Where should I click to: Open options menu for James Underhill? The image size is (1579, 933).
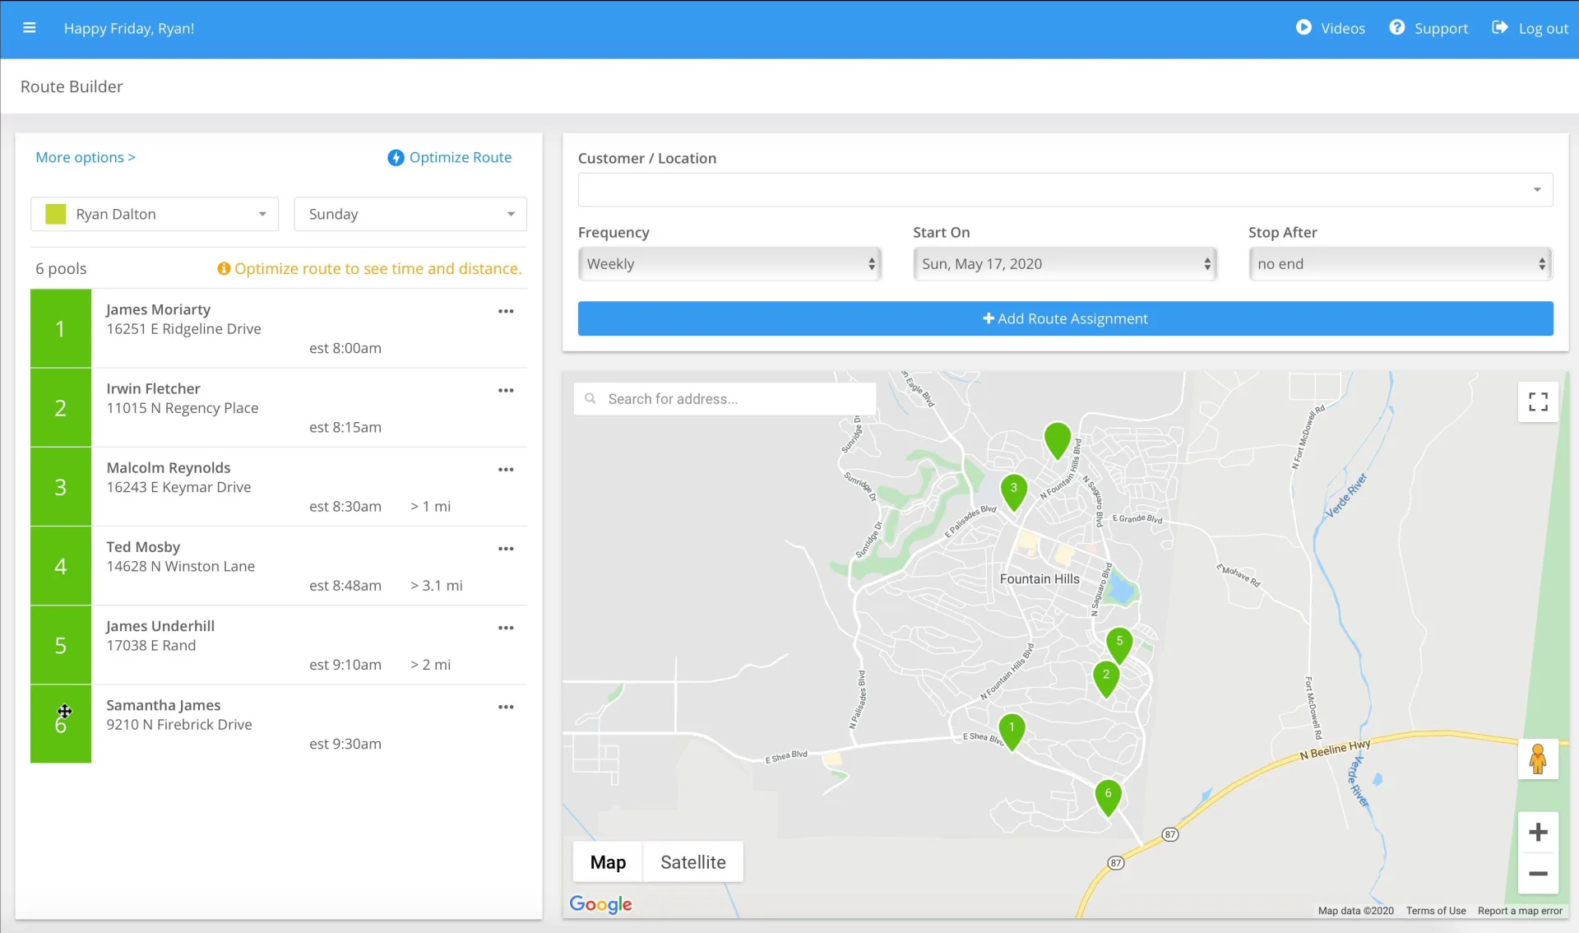click(x=506, y=627)
